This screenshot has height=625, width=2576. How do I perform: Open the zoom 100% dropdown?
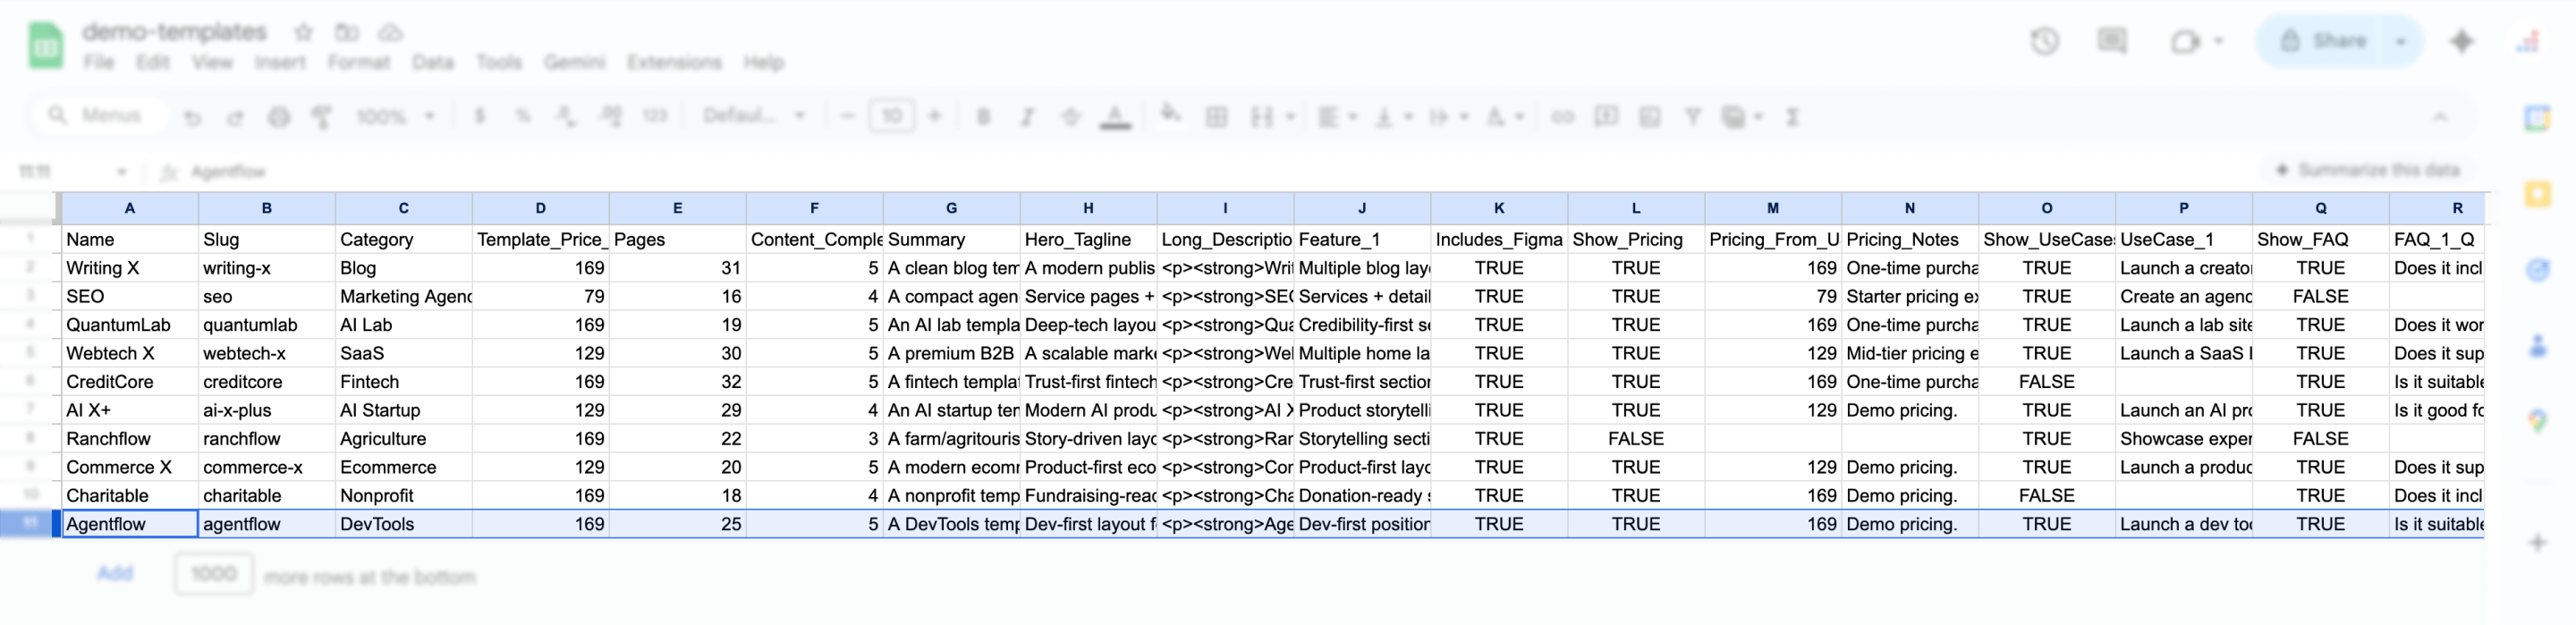tap(395, 117)
